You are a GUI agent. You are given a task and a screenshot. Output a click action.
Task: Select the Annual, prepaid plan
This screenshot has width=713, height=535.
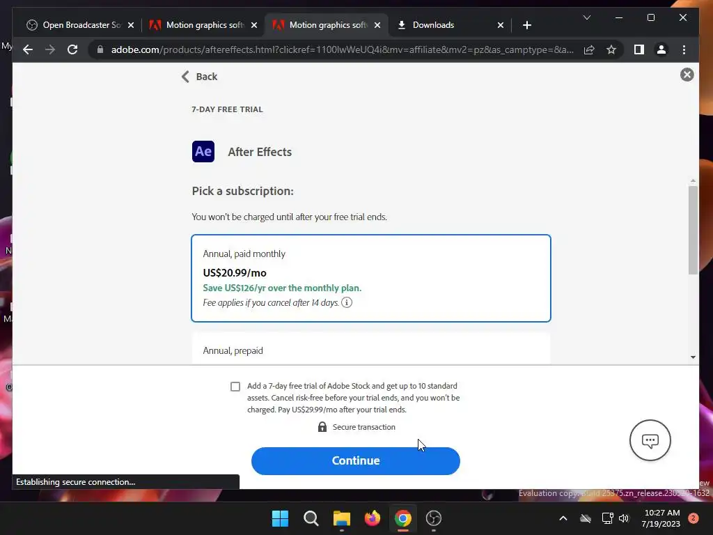[x=371, y=349]
